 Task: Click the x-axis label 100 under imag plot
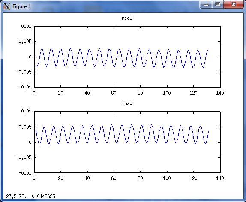click(167, 178)
